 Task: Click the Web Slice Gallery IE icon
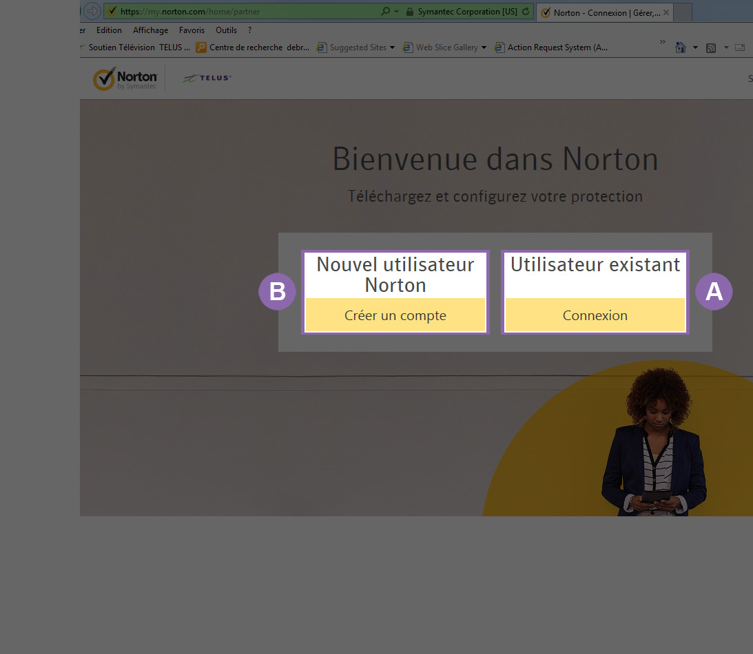click(x=408, y=48)
